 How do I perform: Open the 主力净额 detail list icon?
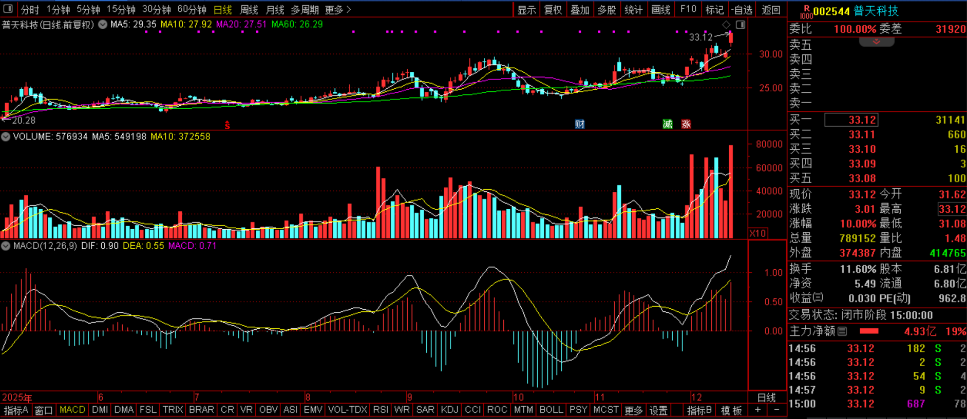(842, 331)
